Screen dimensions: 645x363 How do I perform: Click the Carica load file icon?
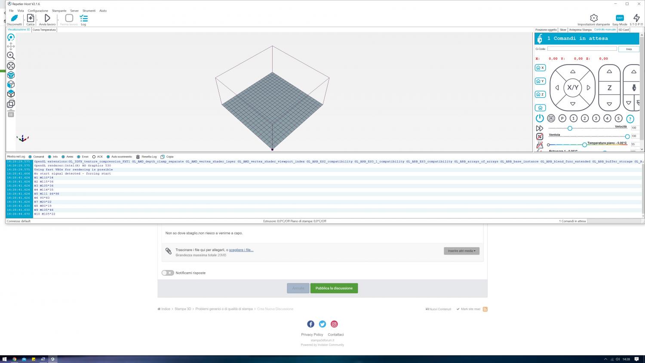31,18
